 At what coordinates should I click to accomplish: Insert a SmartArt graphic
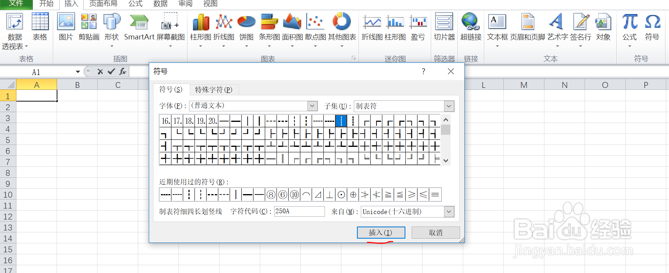click(139, 27)
